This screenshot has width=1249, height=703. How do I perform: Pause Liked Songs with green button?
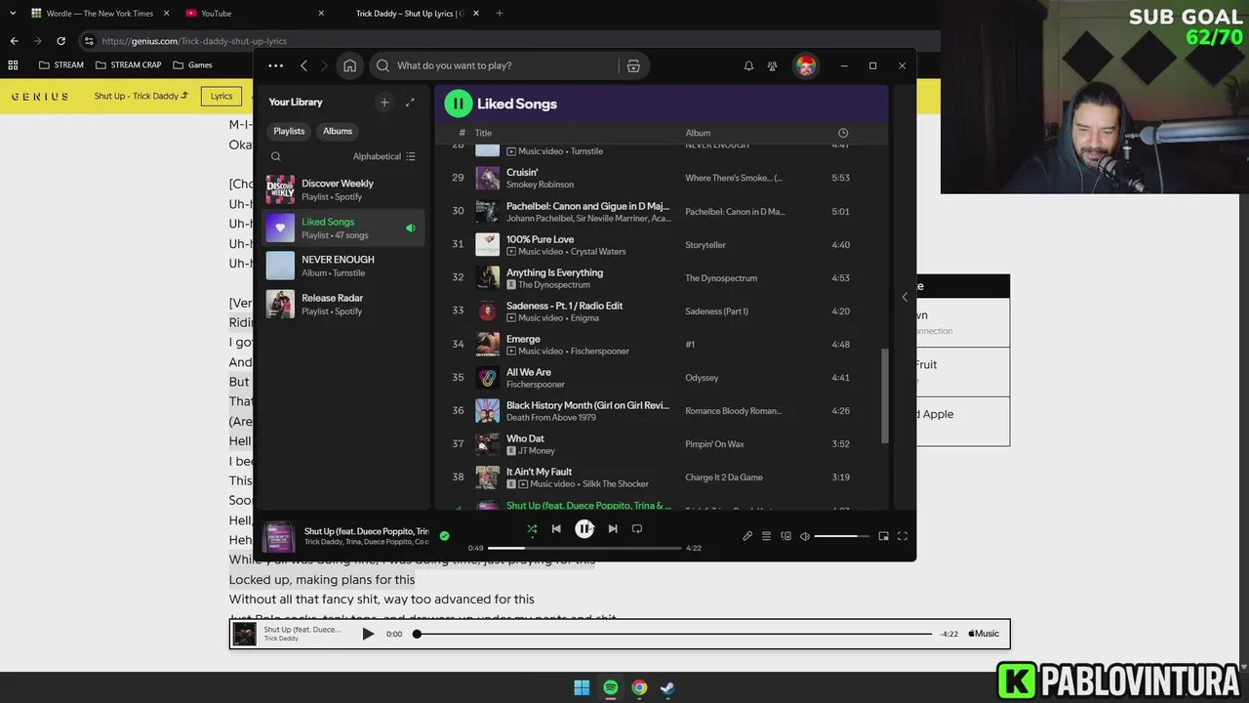(458, 103)
